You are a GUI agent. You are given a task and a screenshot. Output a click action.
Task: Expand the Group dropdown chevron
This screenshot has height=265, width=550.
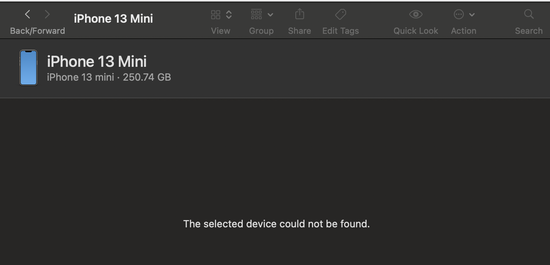(270, 15)
